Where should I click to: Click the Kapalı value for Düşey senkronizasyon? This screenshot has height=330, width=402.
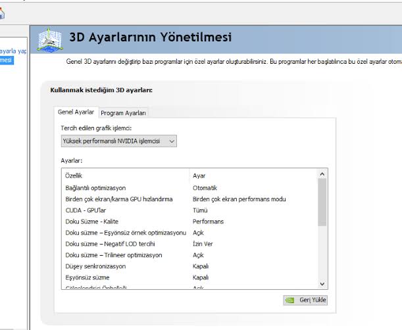pyautogui.click(x=201, y=266)
